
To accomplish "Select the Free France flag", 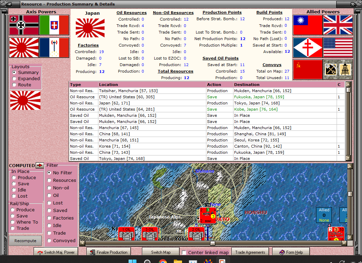I will click(x=308, y=48).
